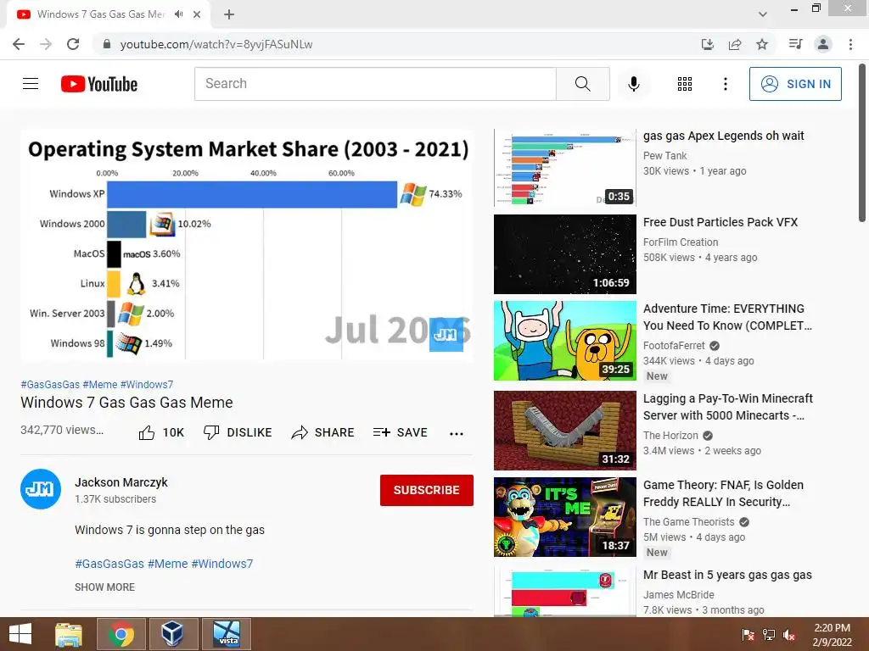
Task: Open Chrome three-dot menu
Action: [x=850, y=44]
